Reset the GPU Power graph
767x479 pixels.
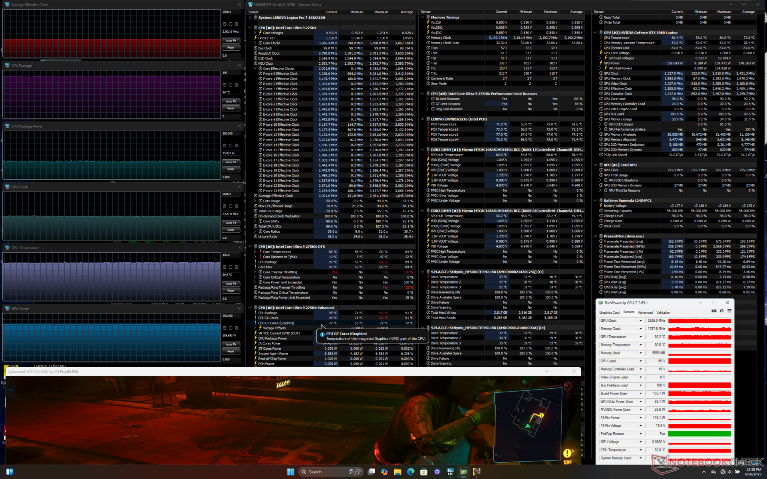tap(230, 352)
